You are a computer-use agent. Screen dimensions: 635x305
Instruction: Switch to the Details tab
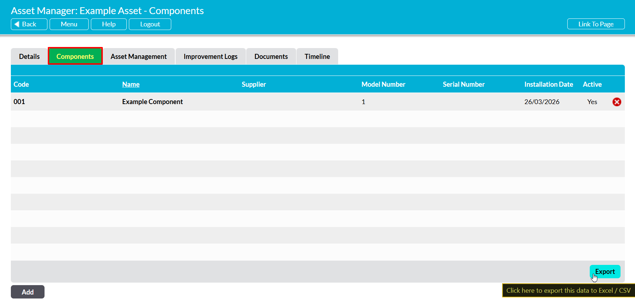[29, 56]
